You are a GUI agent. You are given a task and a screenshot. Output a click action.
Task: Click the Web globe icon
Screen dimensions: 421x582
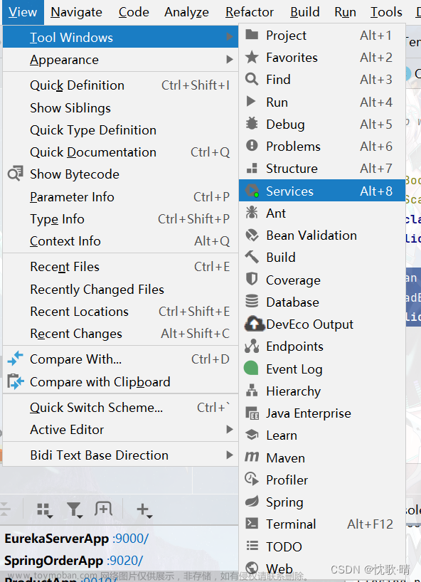pyautogui.click(x=252, y=568)
